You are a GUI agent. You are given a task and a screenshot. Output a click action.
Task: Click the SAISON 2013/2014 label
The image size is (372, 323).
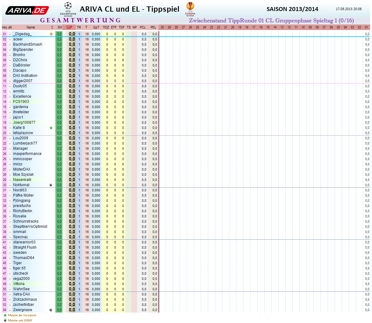pyautogui.click(x=292, y=9)
